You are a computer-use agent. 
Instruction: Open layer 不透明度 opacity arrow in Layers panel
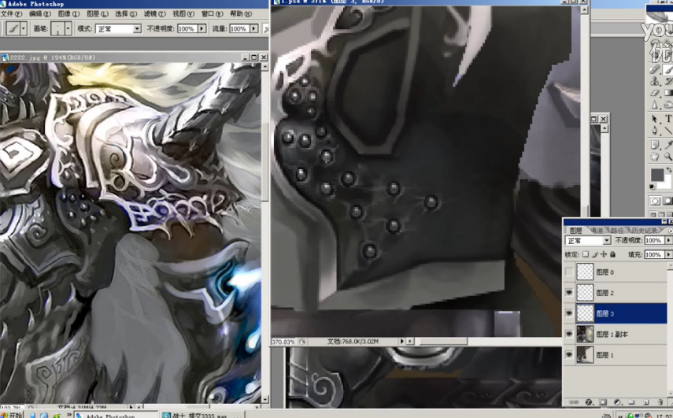pyautogui.click(x=668, y=240)
